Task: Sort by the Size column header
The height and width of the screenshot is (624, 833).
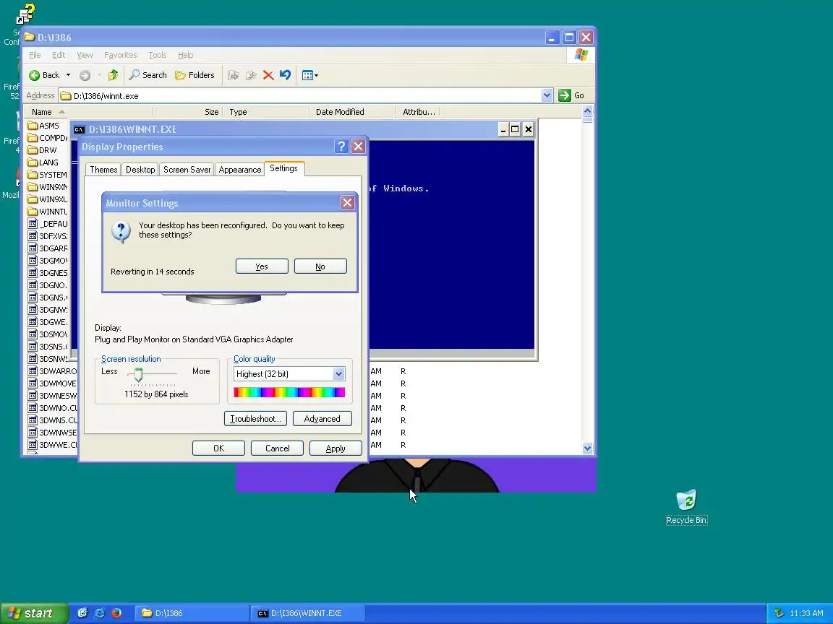Action: (187, 112)
